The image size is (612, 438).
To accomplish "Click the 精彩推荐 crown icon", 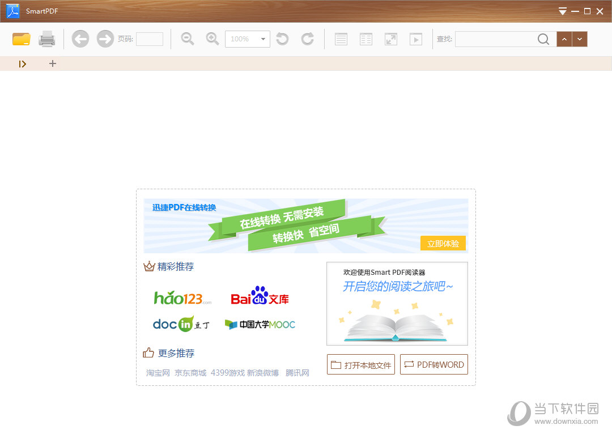I will click(149, 267).
